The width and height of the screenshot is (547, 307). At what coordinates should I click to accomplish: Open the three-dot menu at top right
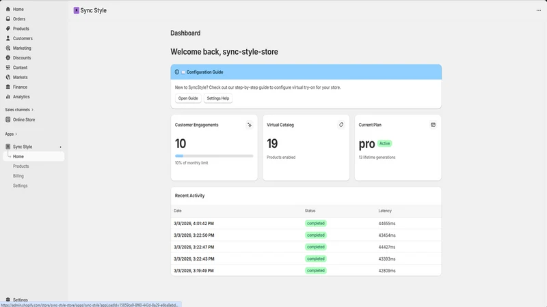pos(539,10)
